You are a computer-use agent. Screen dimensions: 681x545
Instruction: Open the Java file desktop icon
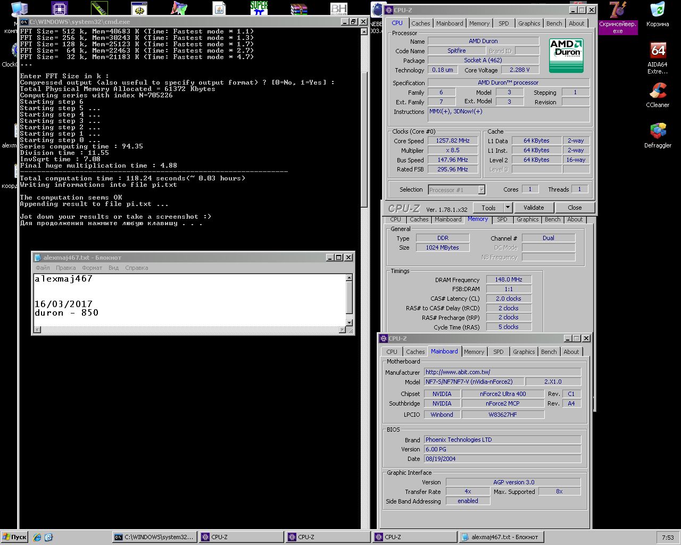(x=219, y=8)
